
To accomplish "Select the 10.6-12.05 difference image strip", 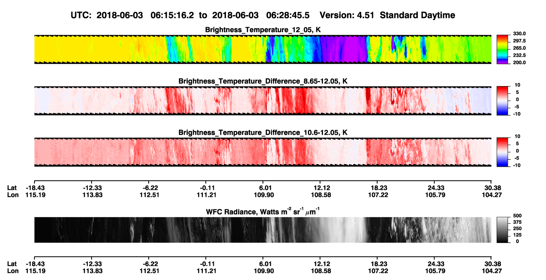I will tap(262, 152).
